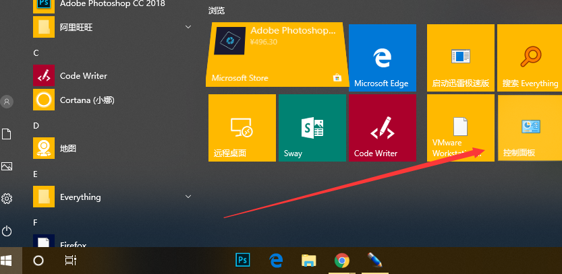Open the red Code Writer tile
562x274 pixels.
click(382, 128)
